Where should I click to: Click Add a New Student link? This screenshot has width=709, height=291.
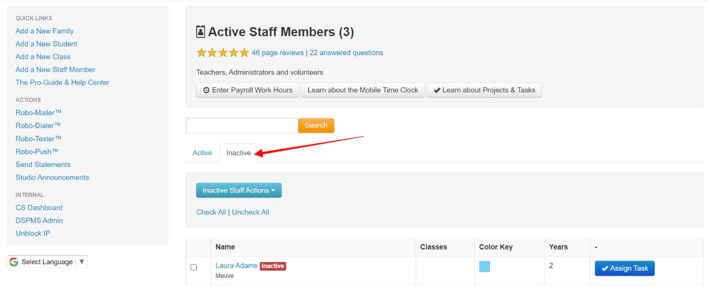click(x=46, y=44)
